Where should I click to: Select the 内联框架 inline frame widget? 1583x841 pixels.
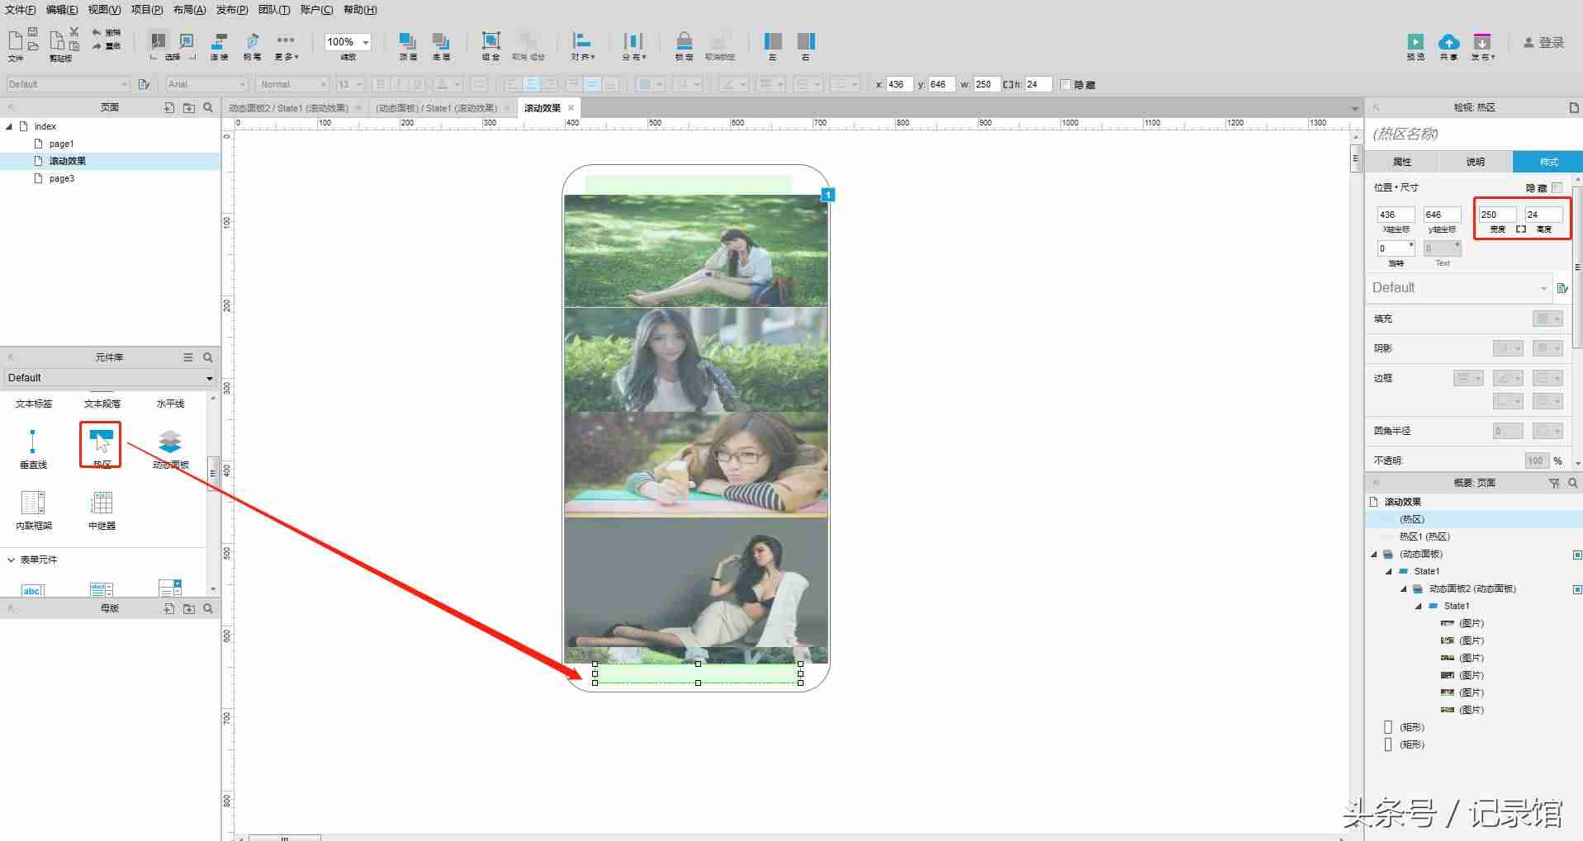(x=33, y=509)
